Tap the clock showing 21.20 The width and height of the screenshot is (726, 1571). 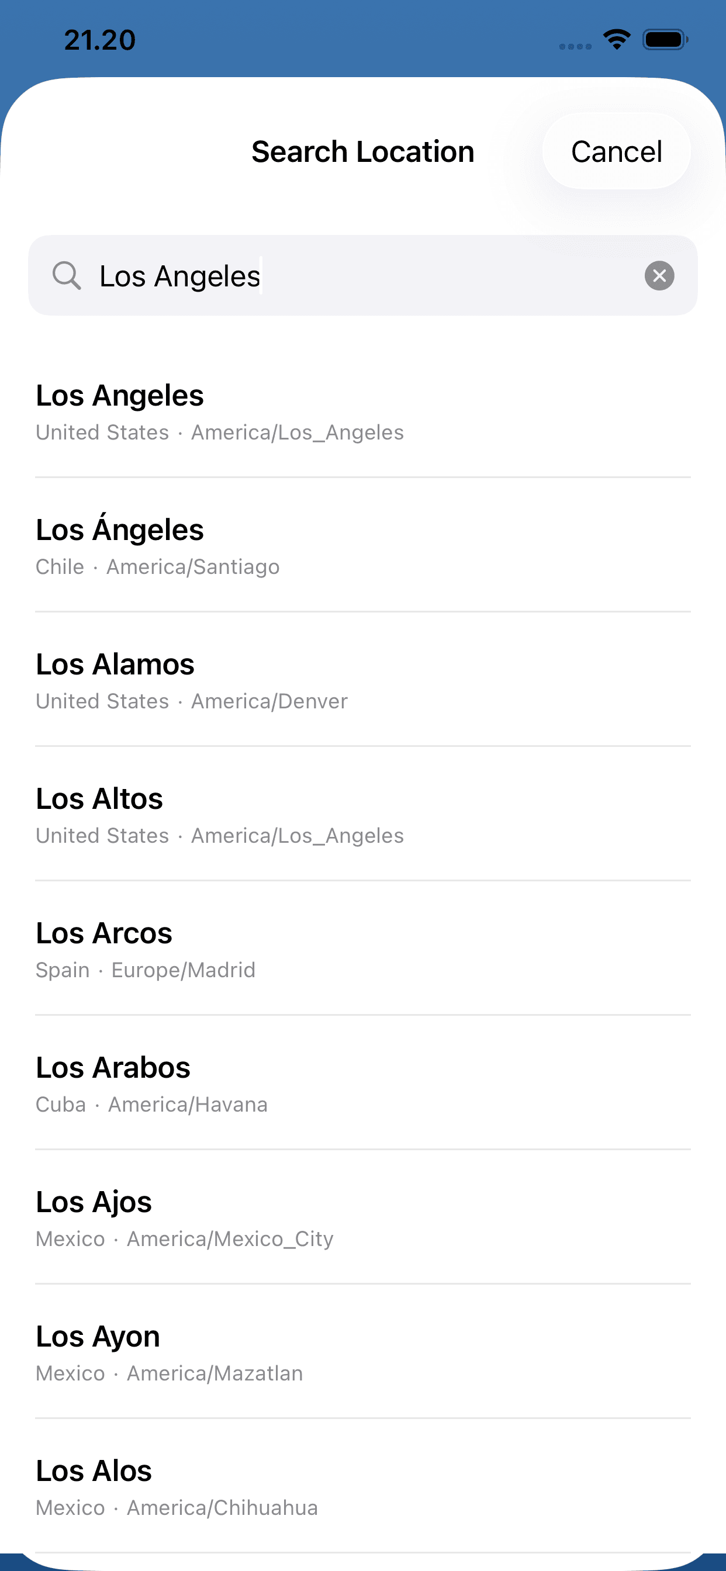pyautogui.click(x=100, y=40)
